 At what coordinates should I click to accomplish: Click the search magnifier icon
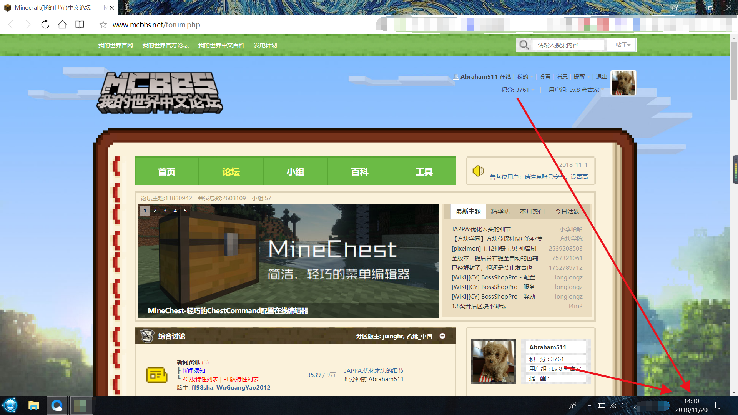[x=524, y=45]
